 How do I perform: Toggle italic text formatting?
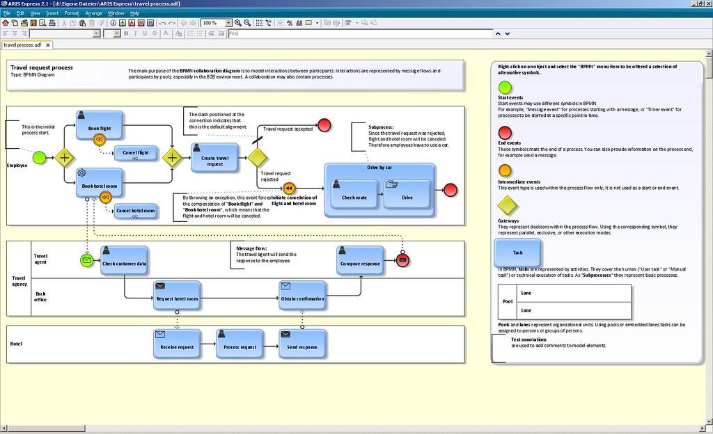[x=136, y=33]
